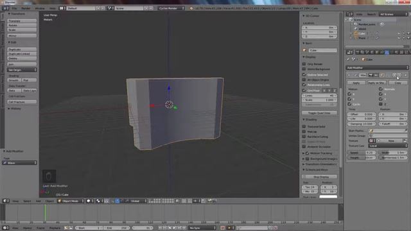Move the Wave modifier up in stack

(394, 75)
